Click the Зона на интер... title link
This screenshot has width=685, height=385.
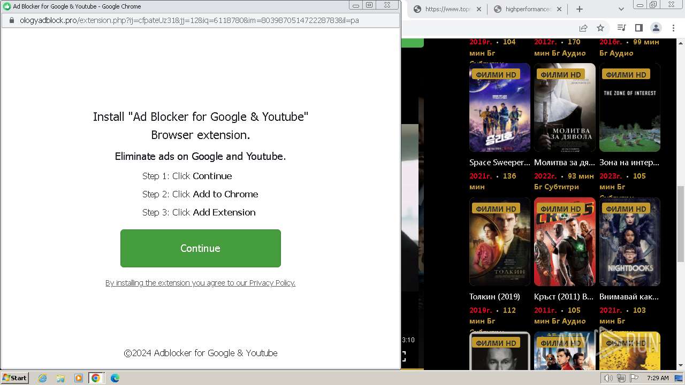tap(629, 162)
